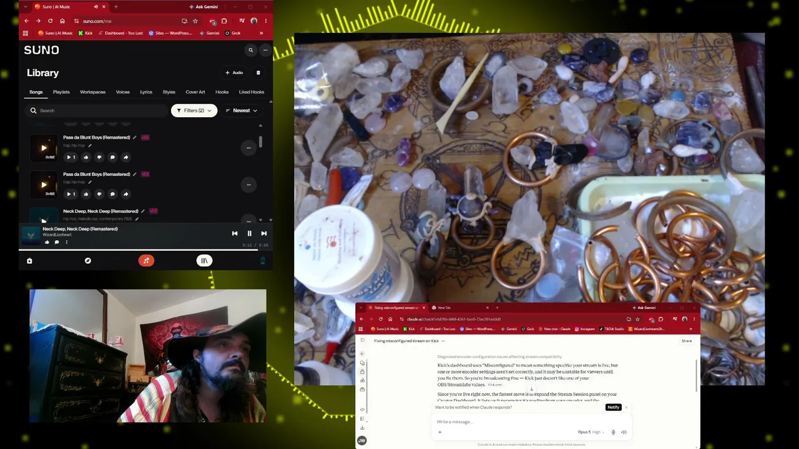Share the second Pass da Blunt Boys song
Image resolution: width=799 pixels, height=449 pixels.
(125, 194)
